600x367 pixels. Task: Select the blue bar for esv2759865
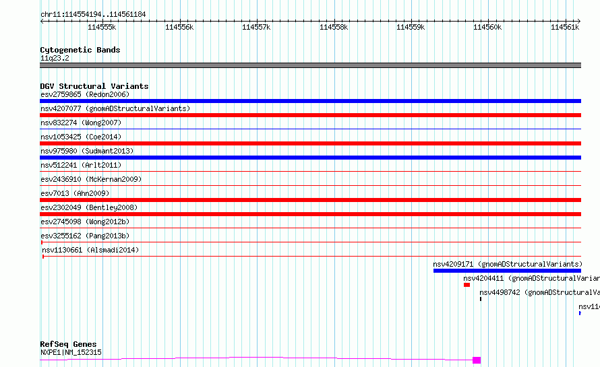310,101
